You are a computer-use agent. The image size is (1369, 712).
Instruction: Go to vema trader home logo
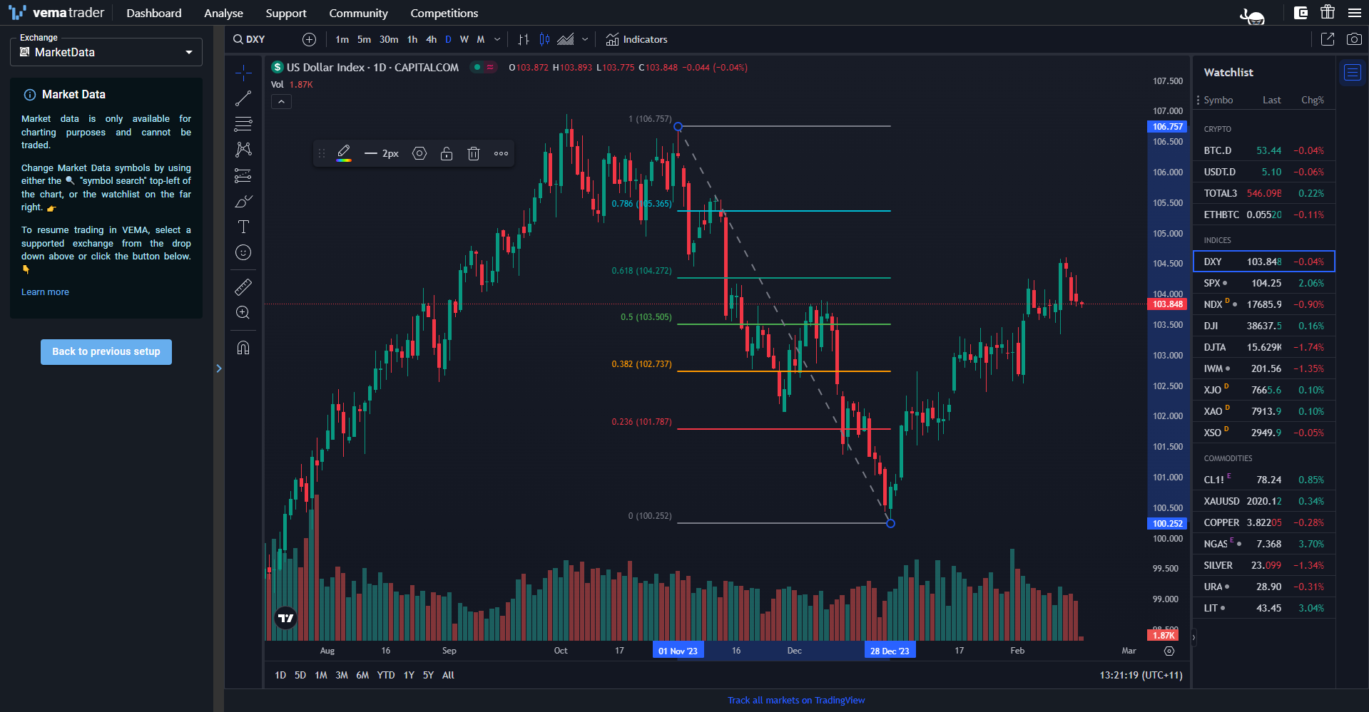(x=56, y=13)
